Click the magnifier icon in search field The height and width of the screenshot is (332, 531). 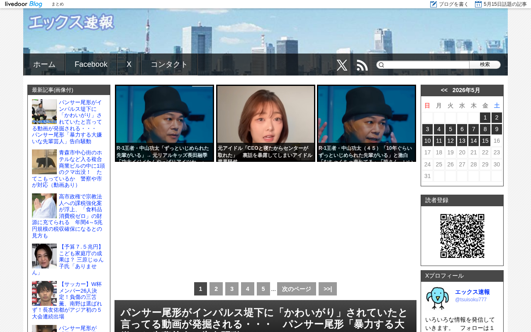pos(381,65)
